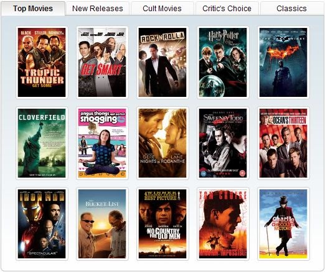
Task: Select the Ocean's Thirteen poster
Action: [283, 143]
